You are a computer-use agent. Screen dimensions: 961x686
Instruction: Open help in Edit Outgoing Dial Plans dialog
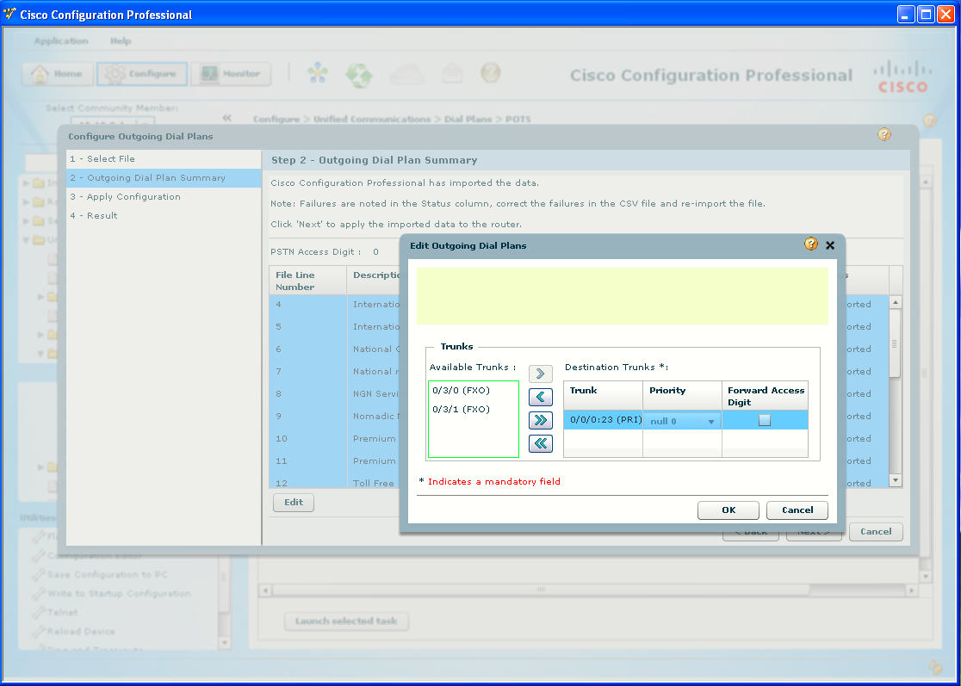tap(811, 244)
